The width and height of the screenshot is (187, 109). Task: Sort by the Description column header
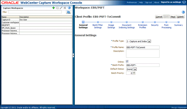click(x=46, y=17)
